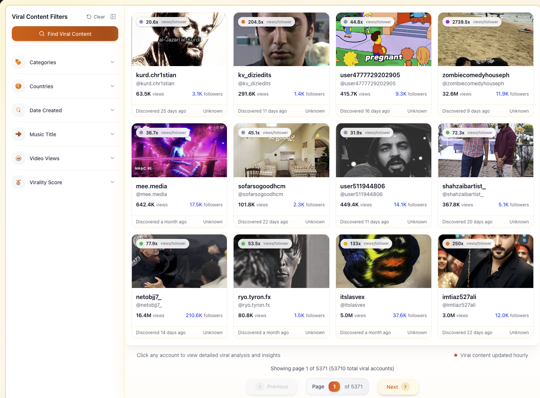Click the page number field showing 1
540x398 pixels.
click(334, 387)
